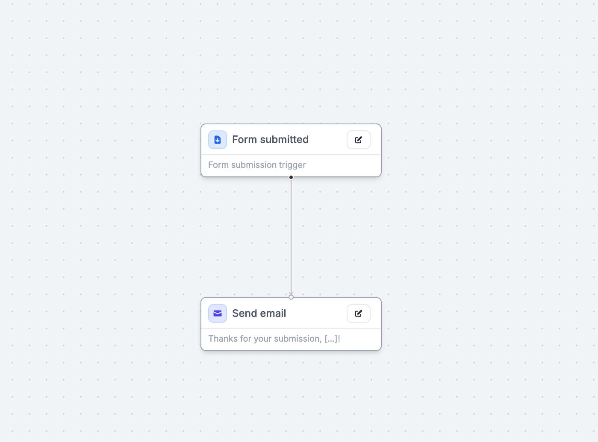
Task: Open the Send email node's edit pencil
Action: click(359, 313)
